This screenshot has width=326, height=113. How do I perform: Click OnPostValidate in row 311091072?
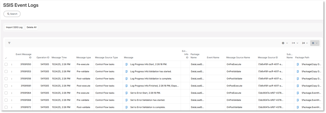click(234, 107)
